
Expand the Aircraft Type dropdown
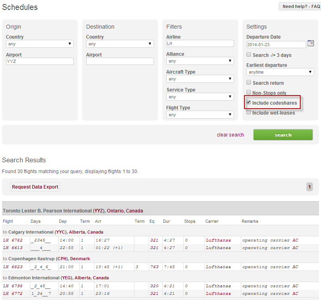[200, 79]
